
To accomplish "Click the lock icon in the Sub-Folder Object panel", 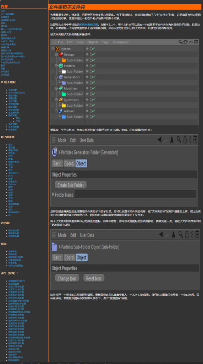I will click(x=186, y=235).
